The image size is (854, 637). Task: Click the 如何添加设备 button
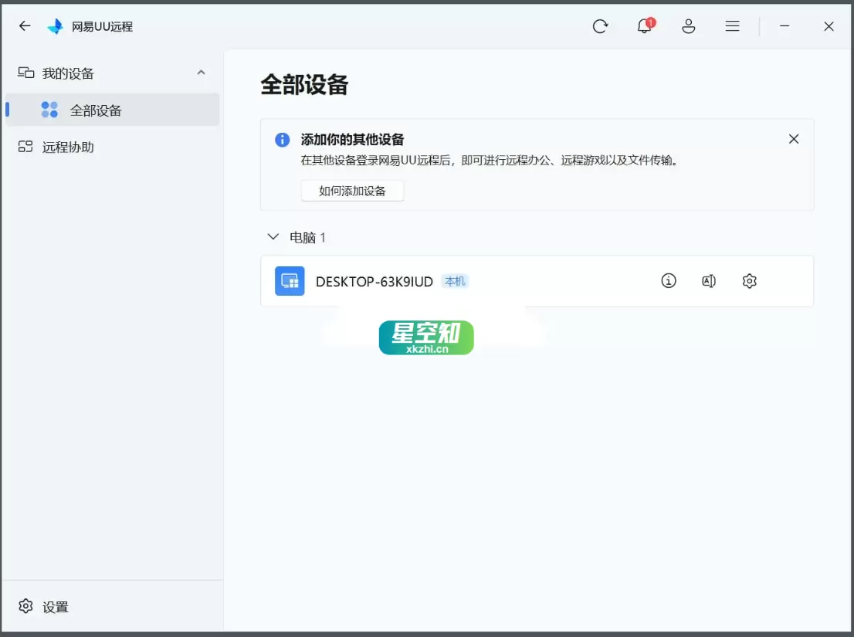(352, 191)
